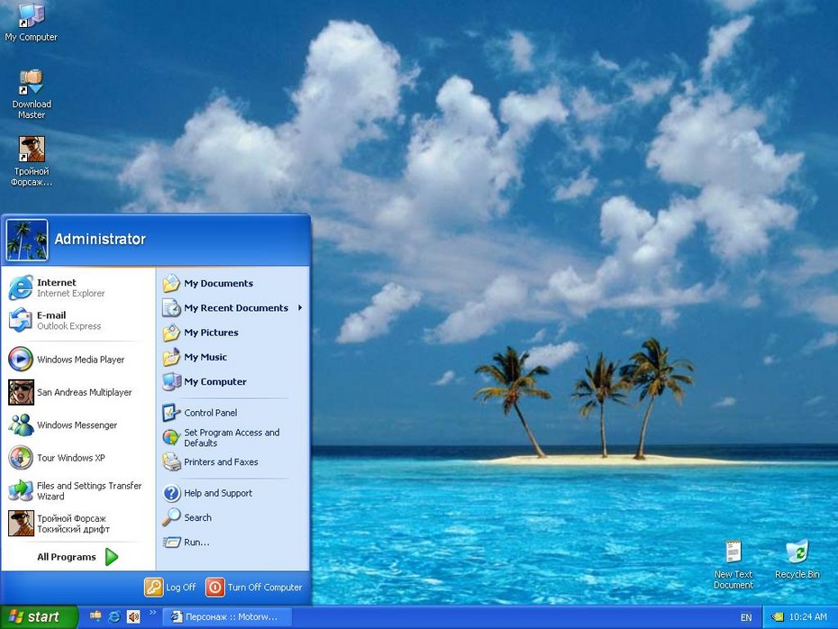Start San Andreas Multiplayer

click(x=78, y=392)
